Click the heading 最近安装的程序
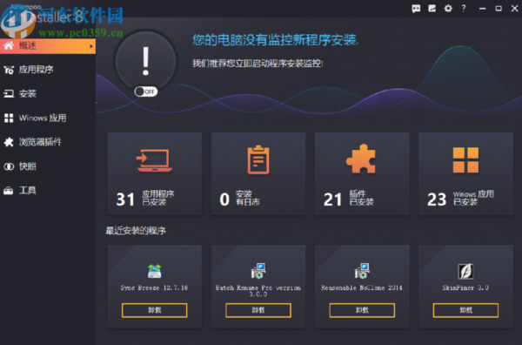Image resolution: width=522 pixels, height=345 pixels. (x=136, y=230)
